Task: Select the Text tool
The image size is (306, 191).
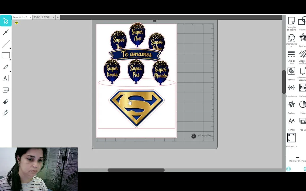Action: click(6, 78)
